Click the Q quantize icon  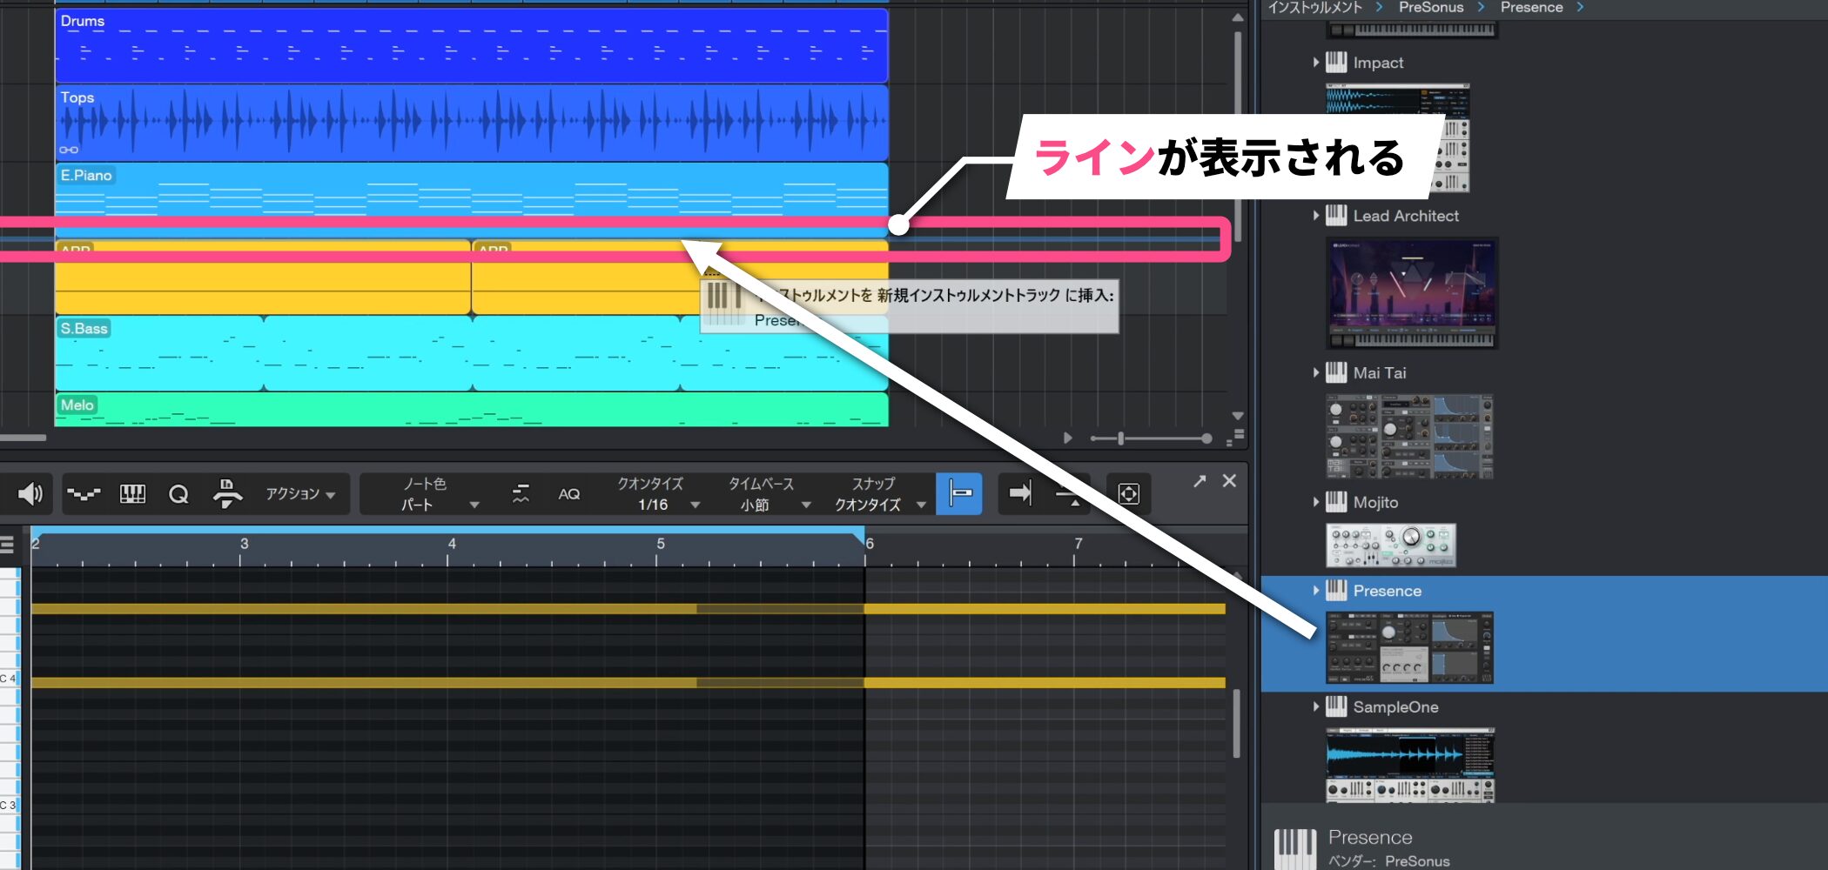click(x=178, y=494)
